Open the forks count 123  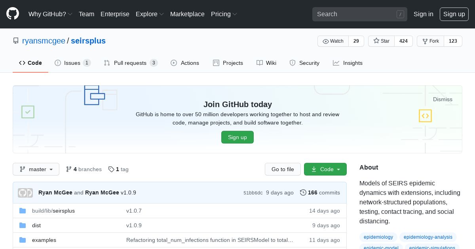pos(453,41)
